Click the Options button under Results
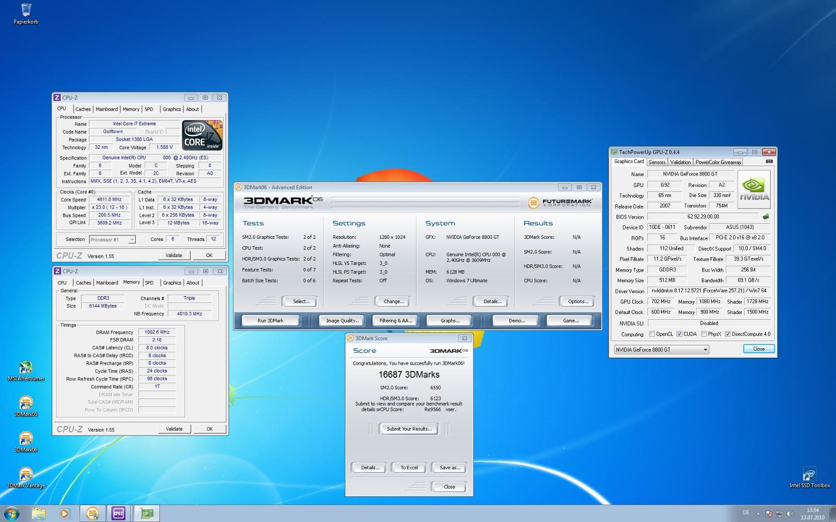 tap(578, 301)
